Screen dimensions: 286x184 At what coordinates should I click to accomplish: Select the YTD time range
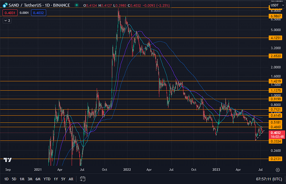point(47,179)
